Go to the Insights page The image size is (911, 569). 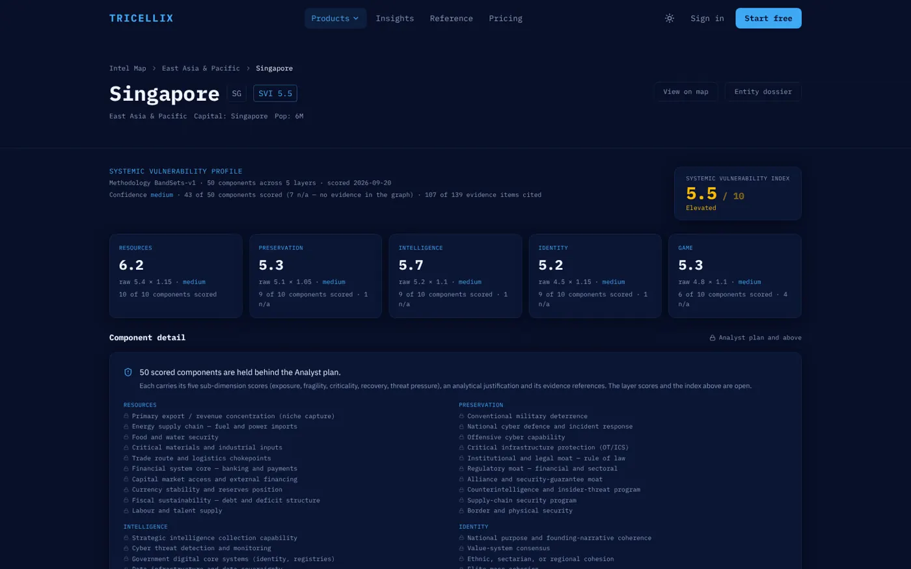pyautogui.click(x=395, y=18)
